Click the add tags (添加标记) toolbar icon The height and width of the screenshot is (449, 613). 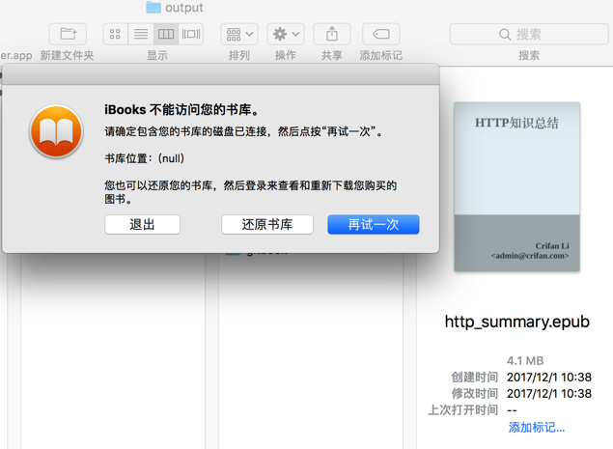381,34
